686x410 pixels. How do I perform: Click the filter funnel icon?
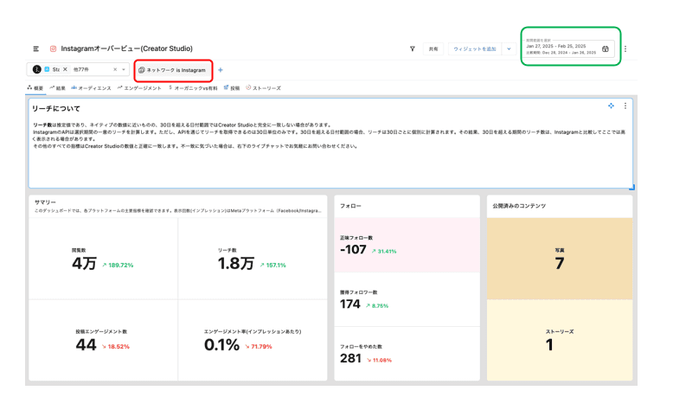(x=412, y=49)
